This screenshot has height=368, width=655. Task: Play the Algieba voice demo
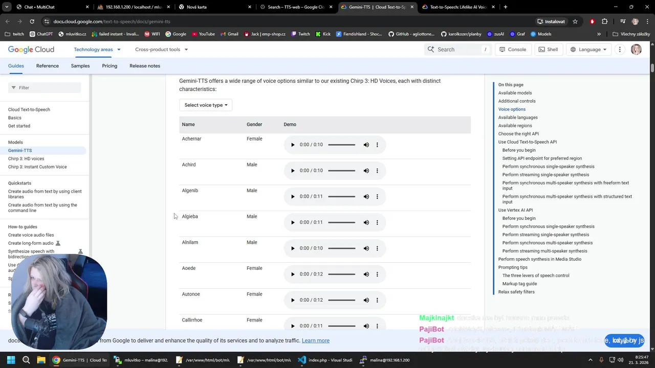pos(293,222)
